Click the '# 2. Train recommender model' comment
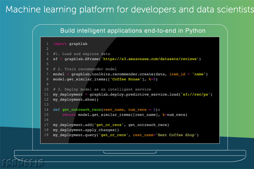The height and width of the screenshot is (169, 254). coord(85,69)
